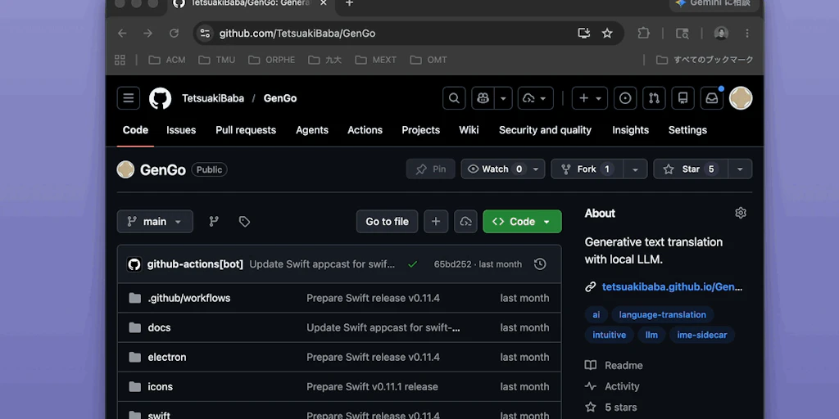This screenshot has width=839, height=419.
Task: Click the TetsuakiBaba owner link
Action: 213,98
